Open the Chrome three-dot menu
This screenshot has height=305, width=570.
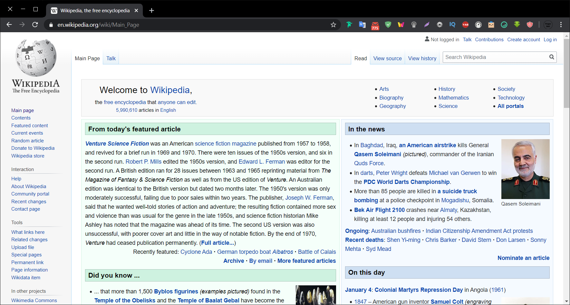(561, 25)
